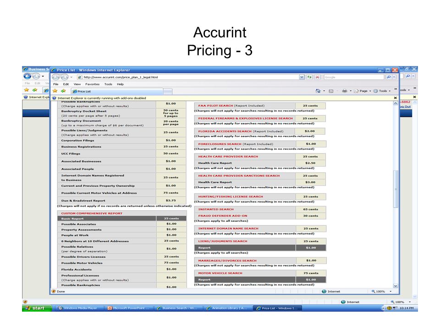The width and height of the screenshot is (440, 330).
Task: Click the Google search magnifier in Price List window
Action: click(389, 77)
